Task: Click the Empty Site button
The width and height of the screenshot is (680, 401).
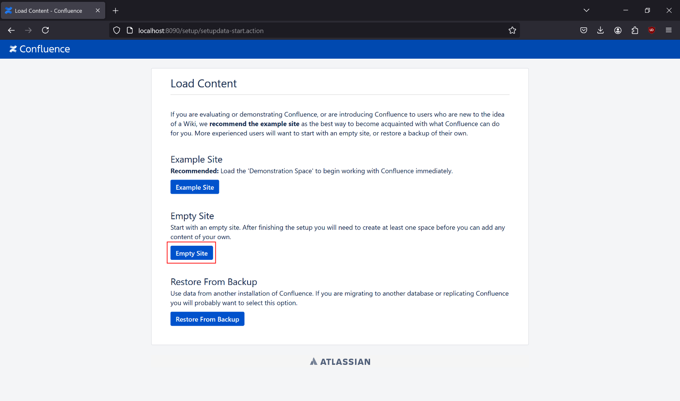Action: [192, 253]
